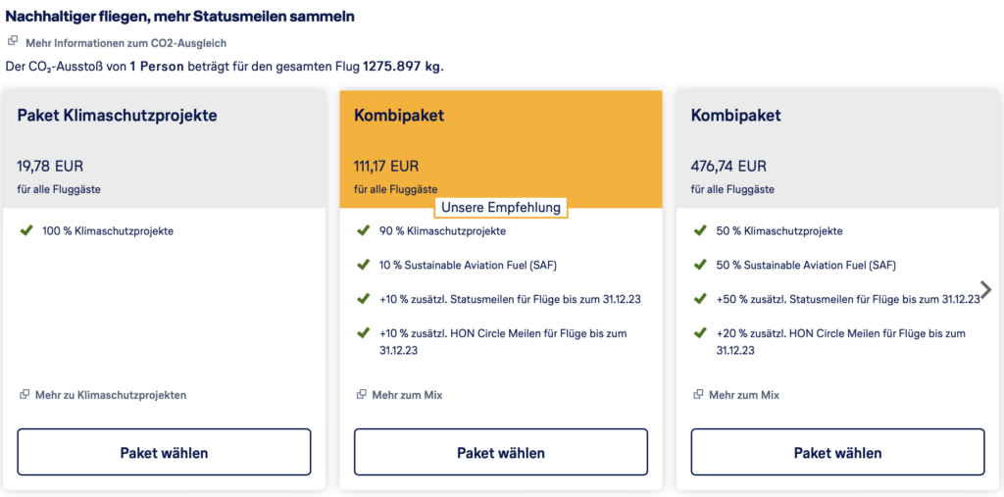Image resolution: width=1004 pixels, height=497 pixels.
Task: Show next packages with right chevron arrow
Action: [x=985, y=289]
